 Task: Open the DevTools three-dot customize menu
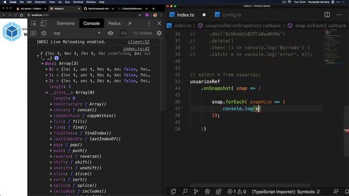coord(149,23)
